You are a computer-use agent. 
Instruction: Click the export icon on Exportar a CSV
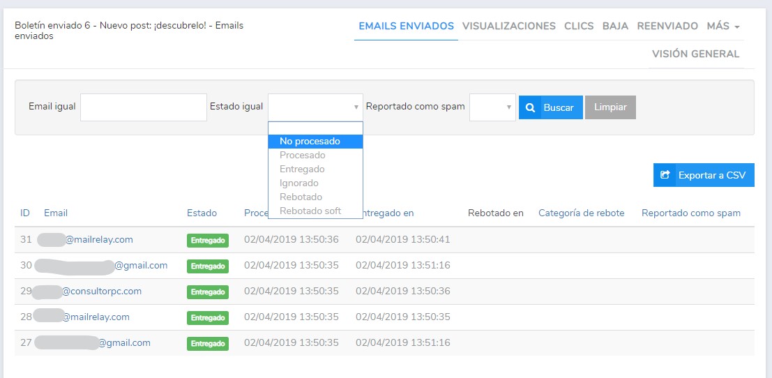(x=665, y=175)
